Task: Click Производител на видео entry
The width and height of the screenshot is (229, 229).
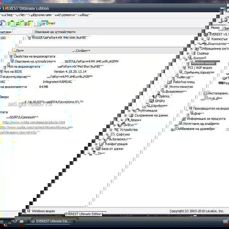Action: pos(211,109)
